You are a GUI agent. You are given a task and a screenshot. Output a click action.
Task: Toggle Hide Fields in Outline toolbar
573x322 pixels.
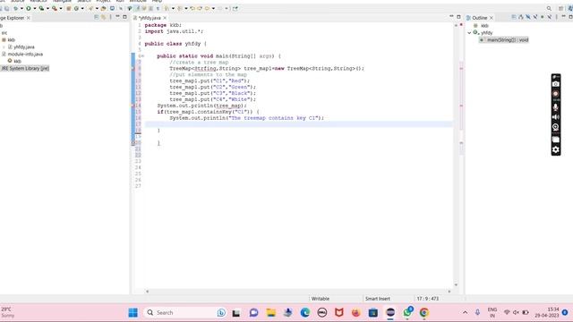tap(528, 18)
